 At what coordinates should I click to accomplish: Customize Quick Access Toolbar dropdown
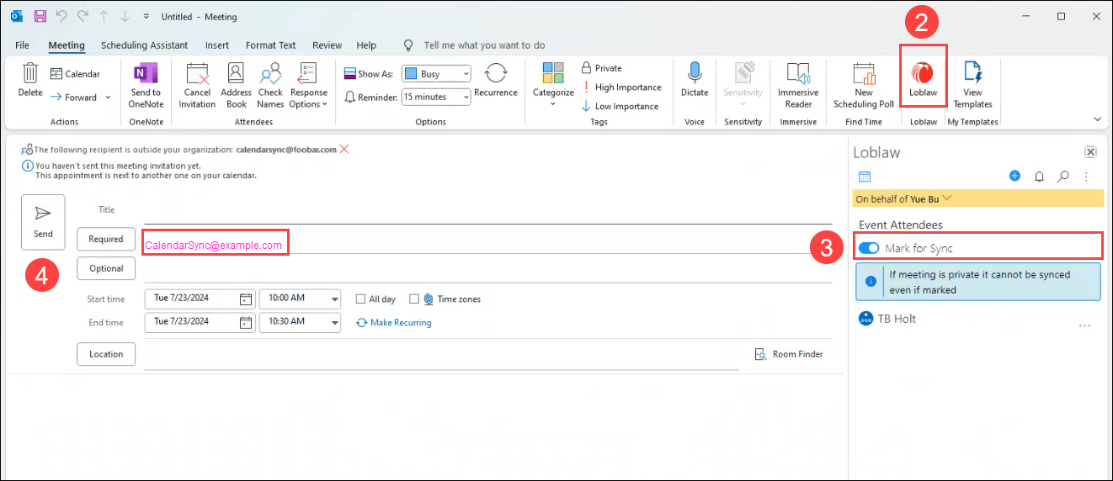[146, 16]
